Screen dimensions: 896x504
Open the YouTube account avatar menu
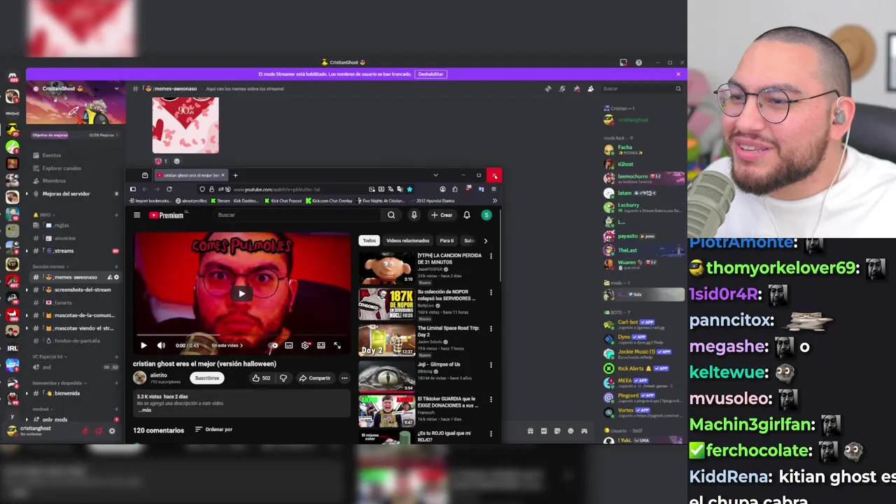click(x=486, y=215)
